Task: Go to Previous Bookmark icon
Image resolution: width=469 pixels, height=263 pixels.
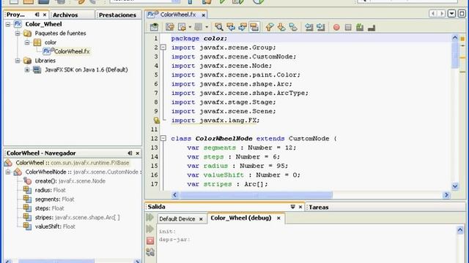Action: coord(270,27)
